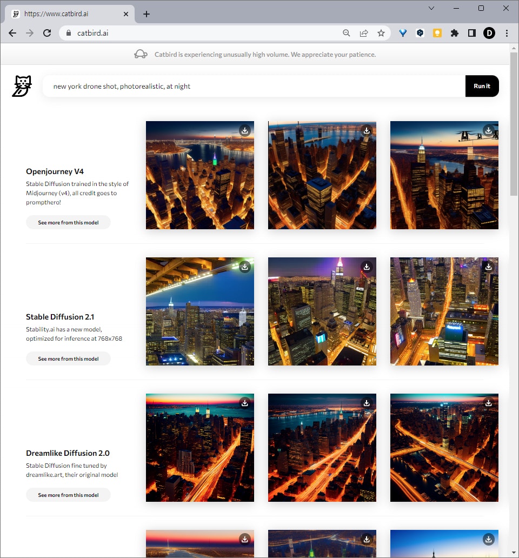Download first Stable Diffusion 2.1 image

(245, 267)
